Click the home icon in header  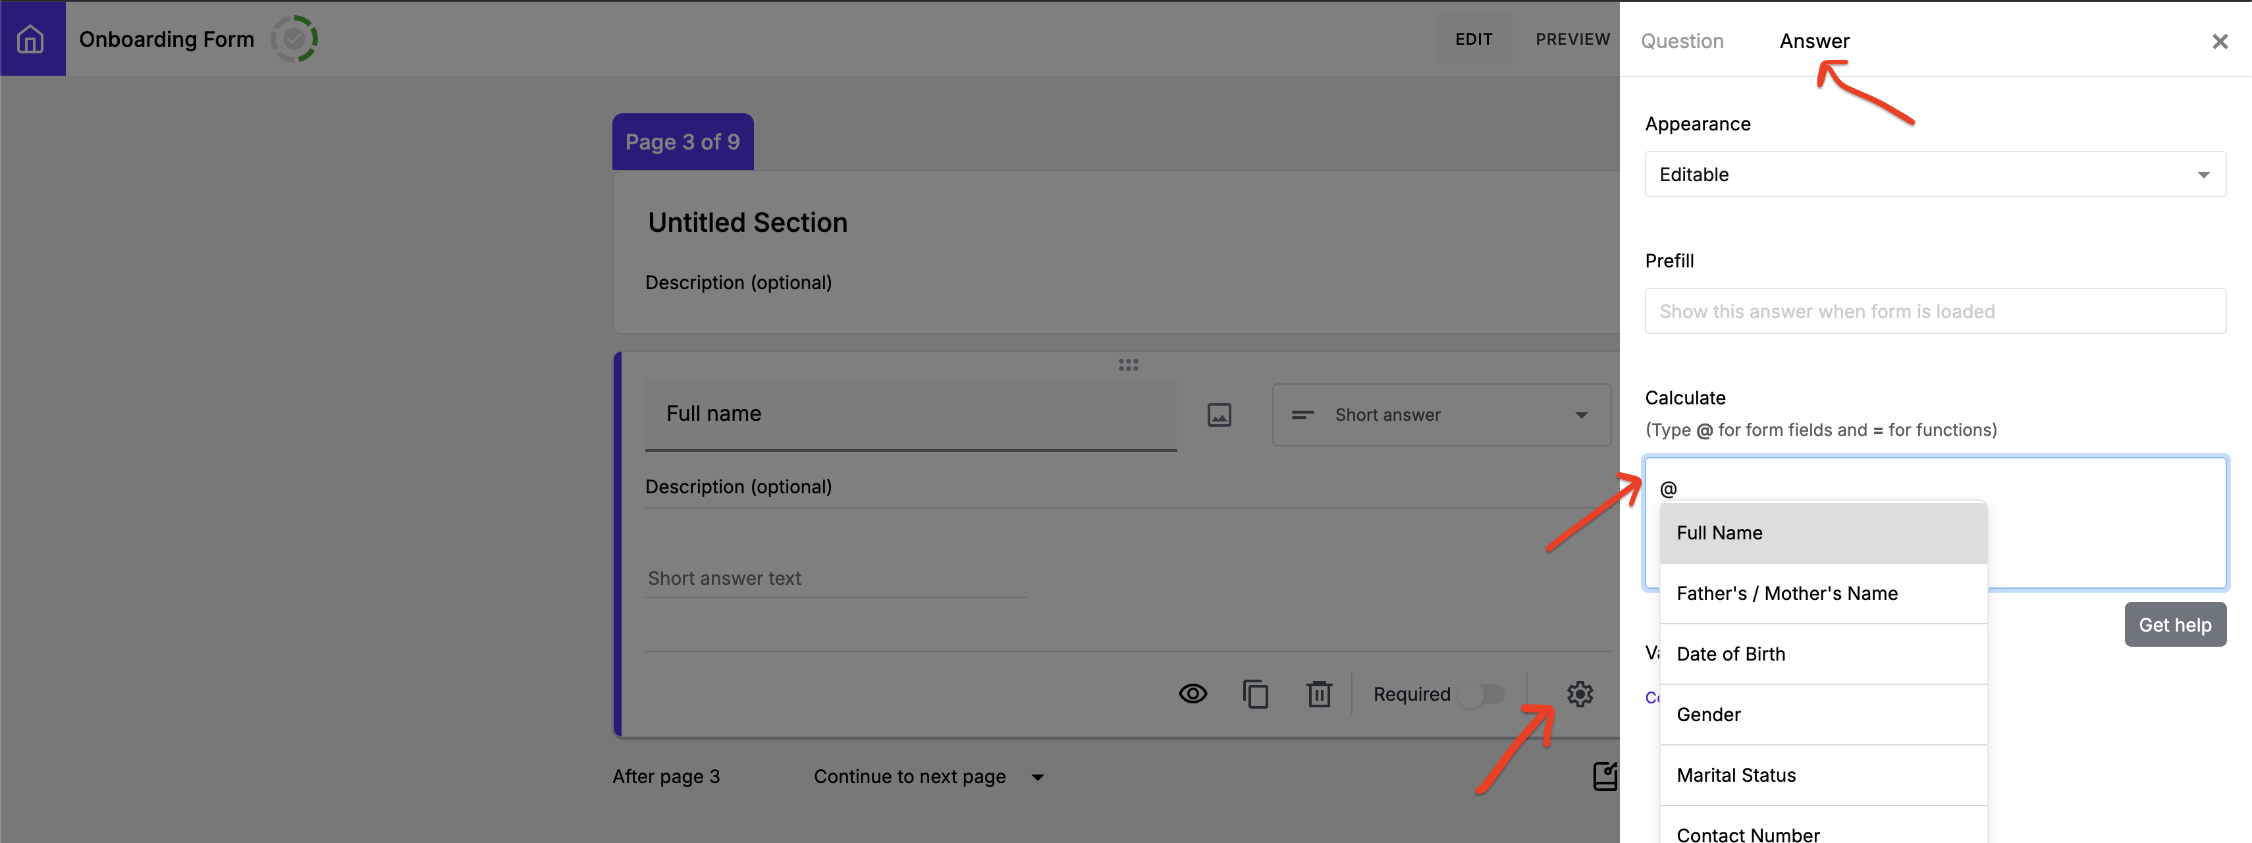32,38
